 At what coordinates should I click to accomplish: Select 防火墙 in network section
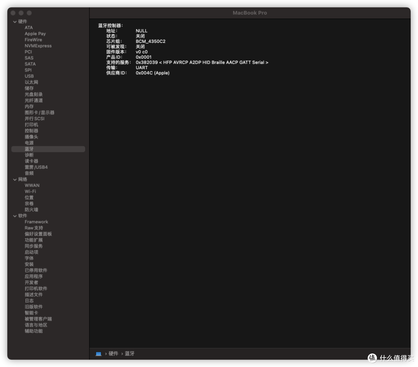(x=31, y=210)
